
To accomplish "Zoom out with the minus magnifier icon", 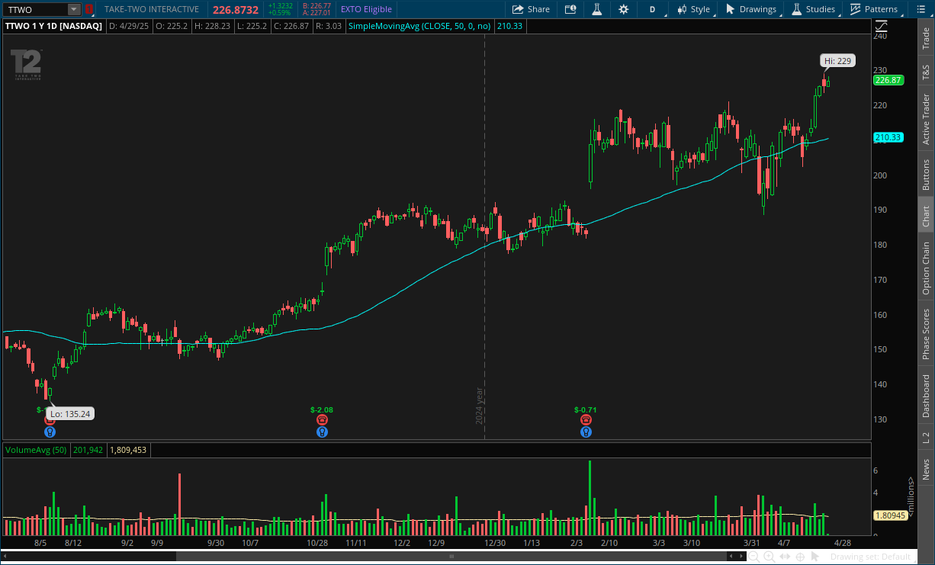I will (753, 557).
